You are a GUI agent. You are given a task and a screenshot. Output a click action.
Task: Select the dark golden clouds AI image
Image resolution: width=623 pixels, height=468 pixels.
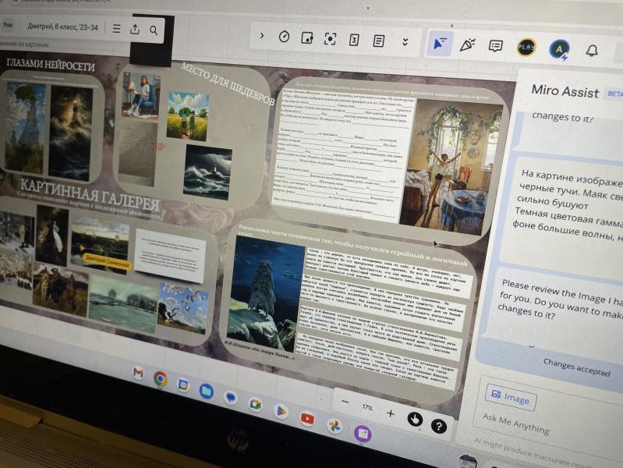point(71,133)
